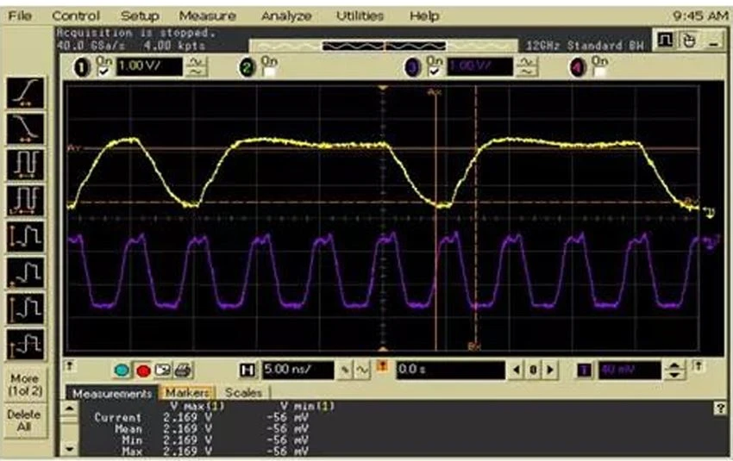The height and width of the screenshot is (461, 733).
Task: Open the Setup menu
Action: (x=140, y=16)
